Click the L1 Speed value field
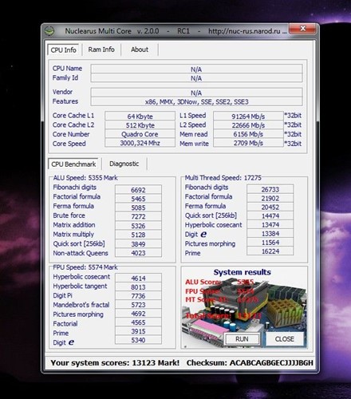The image size is (351, 399). pos(248,117)
